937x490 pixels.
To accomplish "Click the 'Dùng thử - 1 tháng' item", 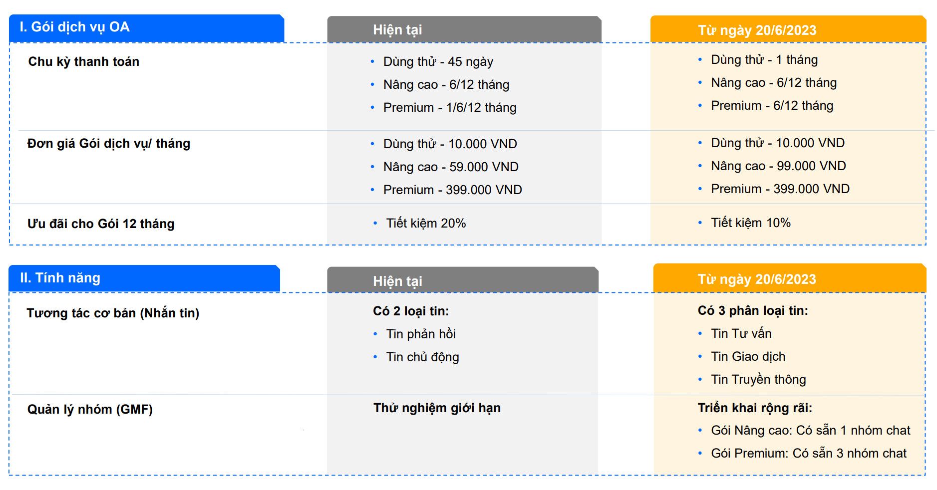I will pos(764,60).
